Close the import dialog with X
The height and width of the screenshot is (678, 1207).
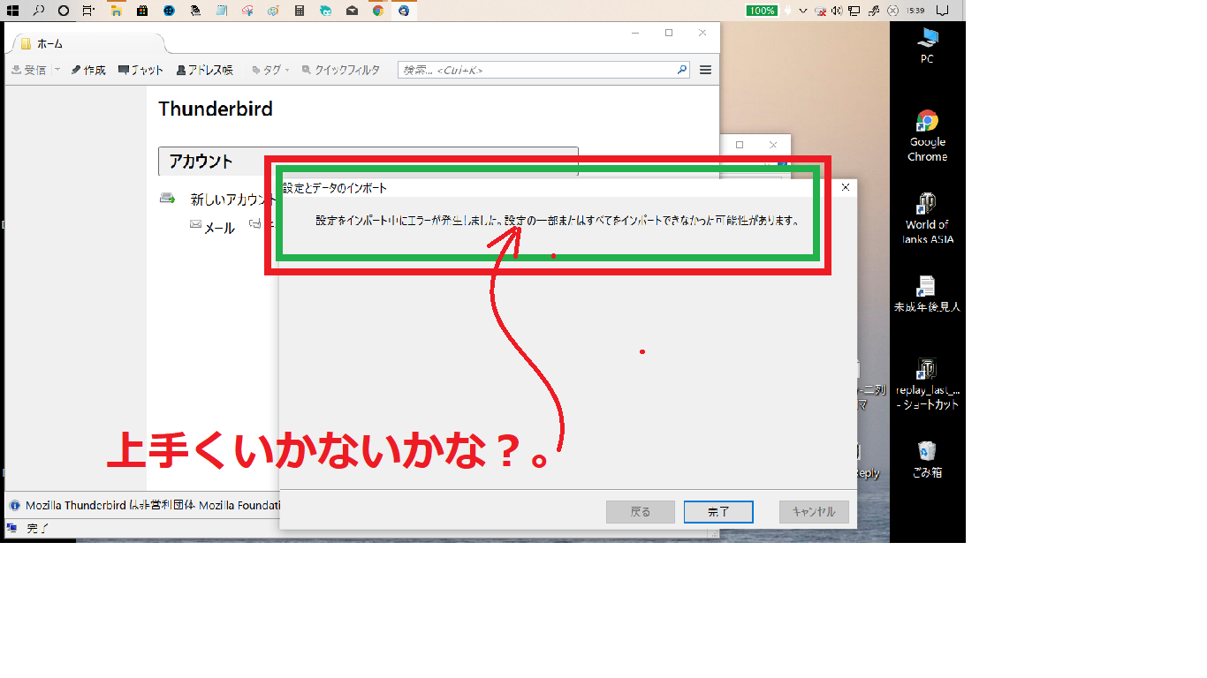[x=846, y=187]
